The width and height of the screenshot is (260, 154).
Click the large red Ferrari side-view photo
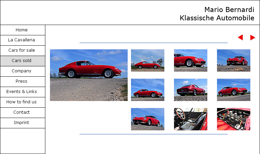(x=89, y=75)
